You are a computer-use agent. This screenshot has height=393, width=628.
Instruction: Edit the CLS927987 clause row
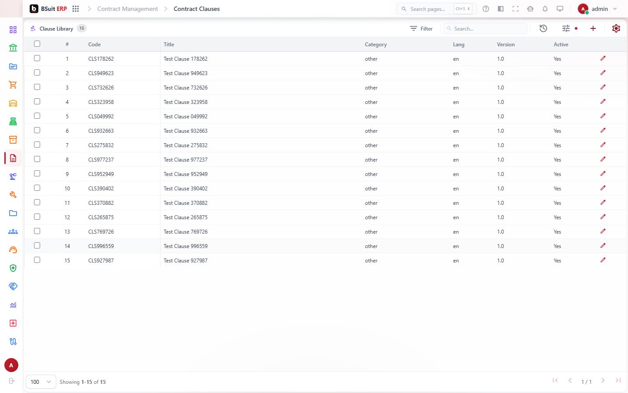pyautogui.click(x=603, y=260)
